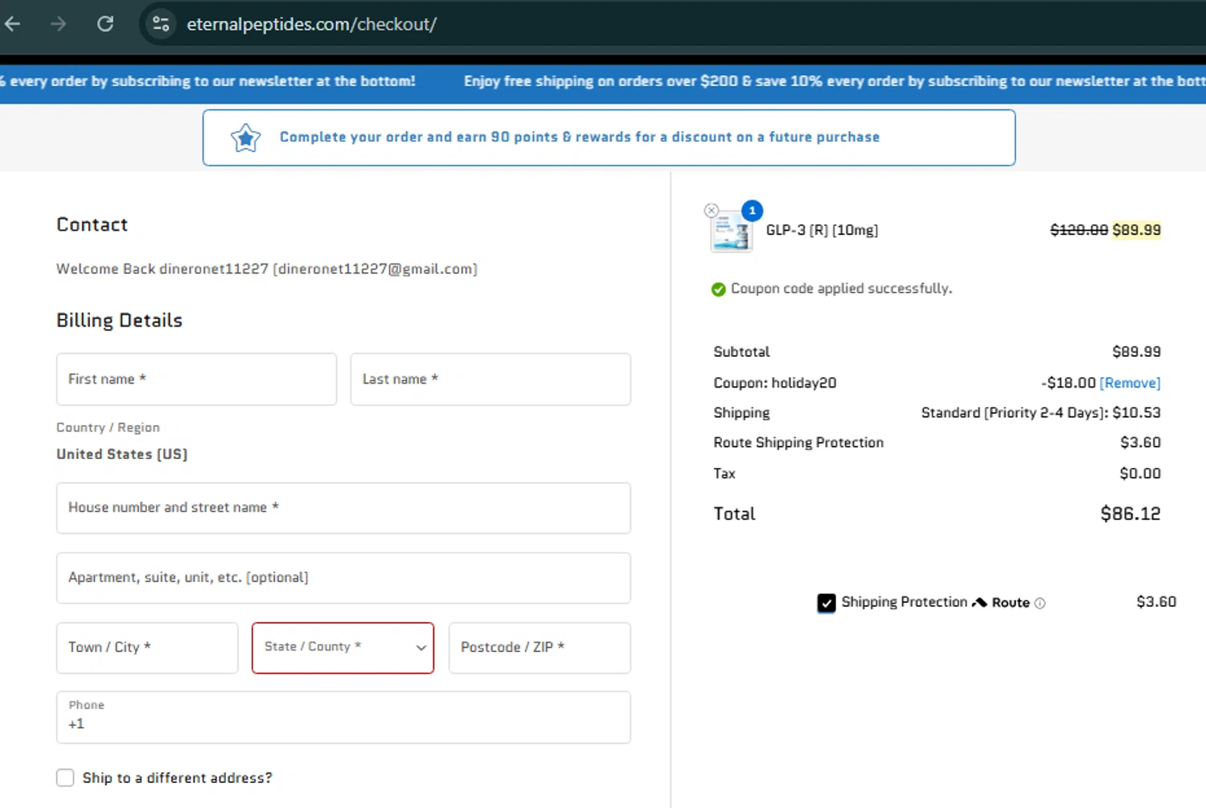Click the struck-through $120.00 price

pyautogui.click(x=1079, y=230)
